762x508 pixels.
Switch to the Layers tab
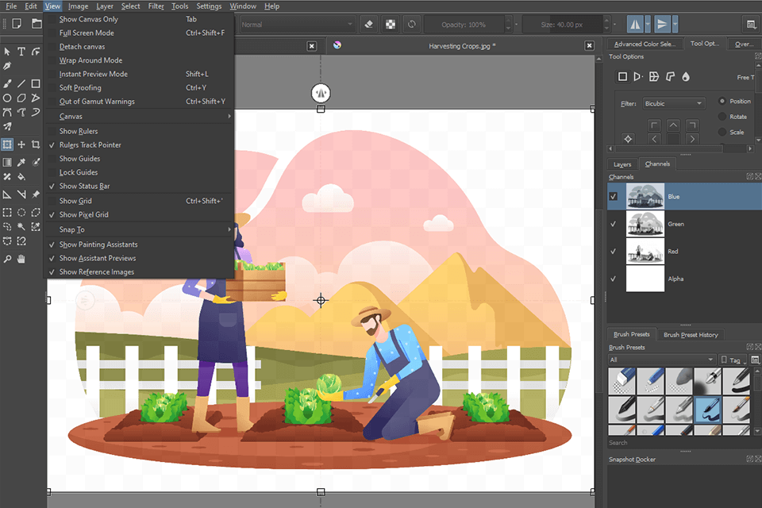[x=622, y=164]
